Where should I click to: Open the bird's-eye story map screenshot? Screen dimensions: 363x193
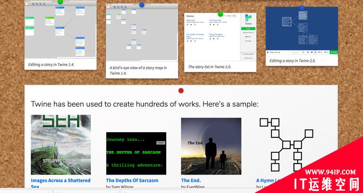tap(142, 33)
